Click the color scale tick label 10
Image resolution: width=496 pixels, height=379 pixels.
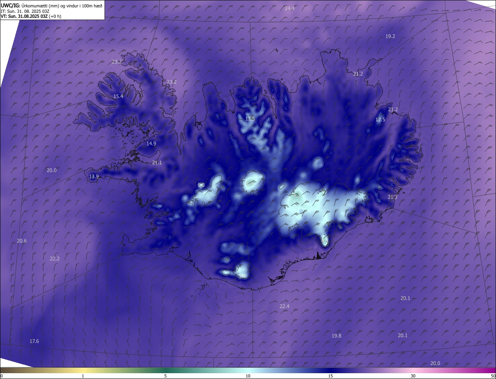(x=248, y=376)
